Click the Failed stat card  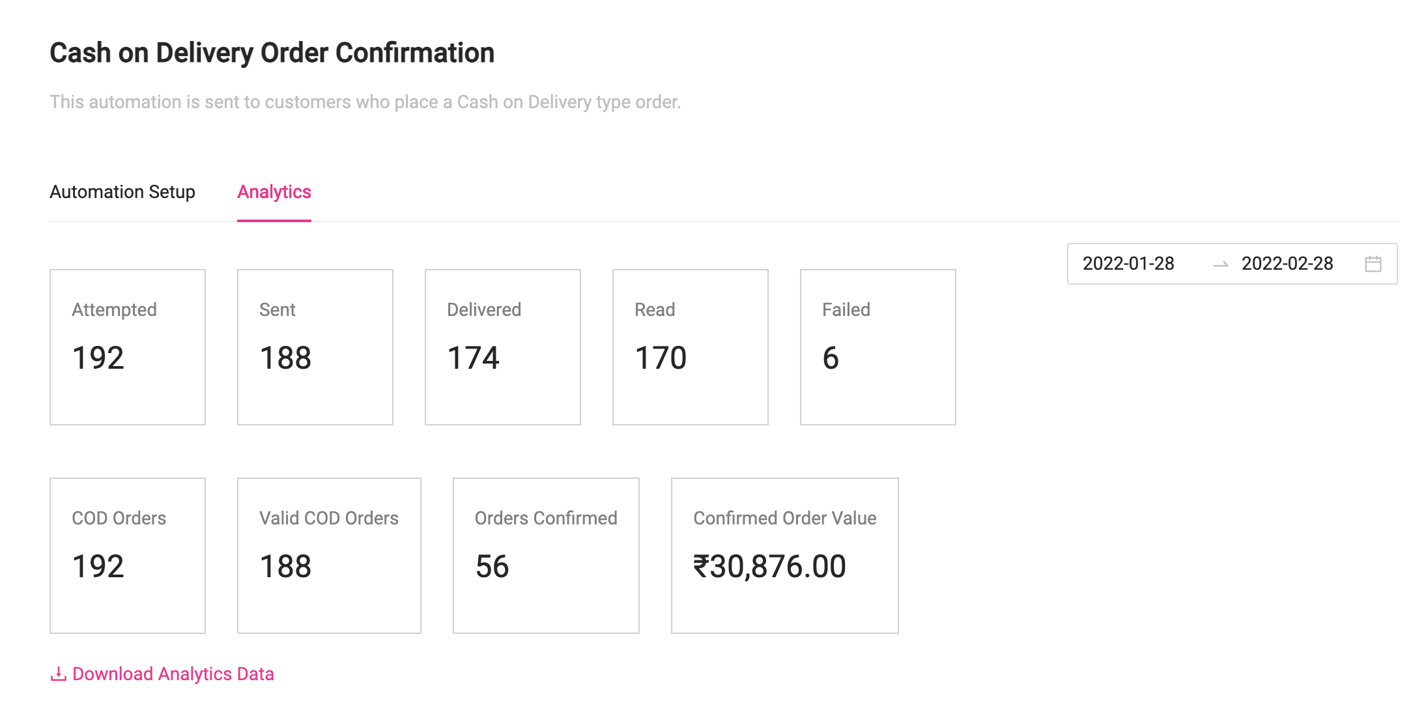(x=878, y=347)
